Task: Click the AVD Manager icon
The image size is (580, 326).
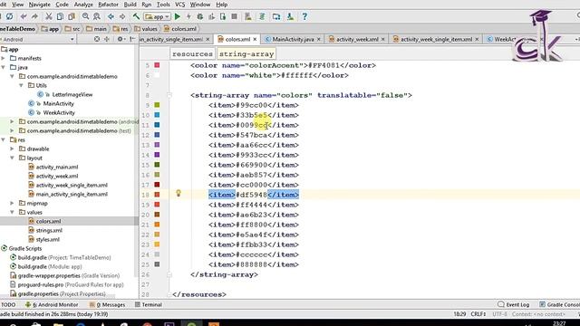Action: (248, 16)
